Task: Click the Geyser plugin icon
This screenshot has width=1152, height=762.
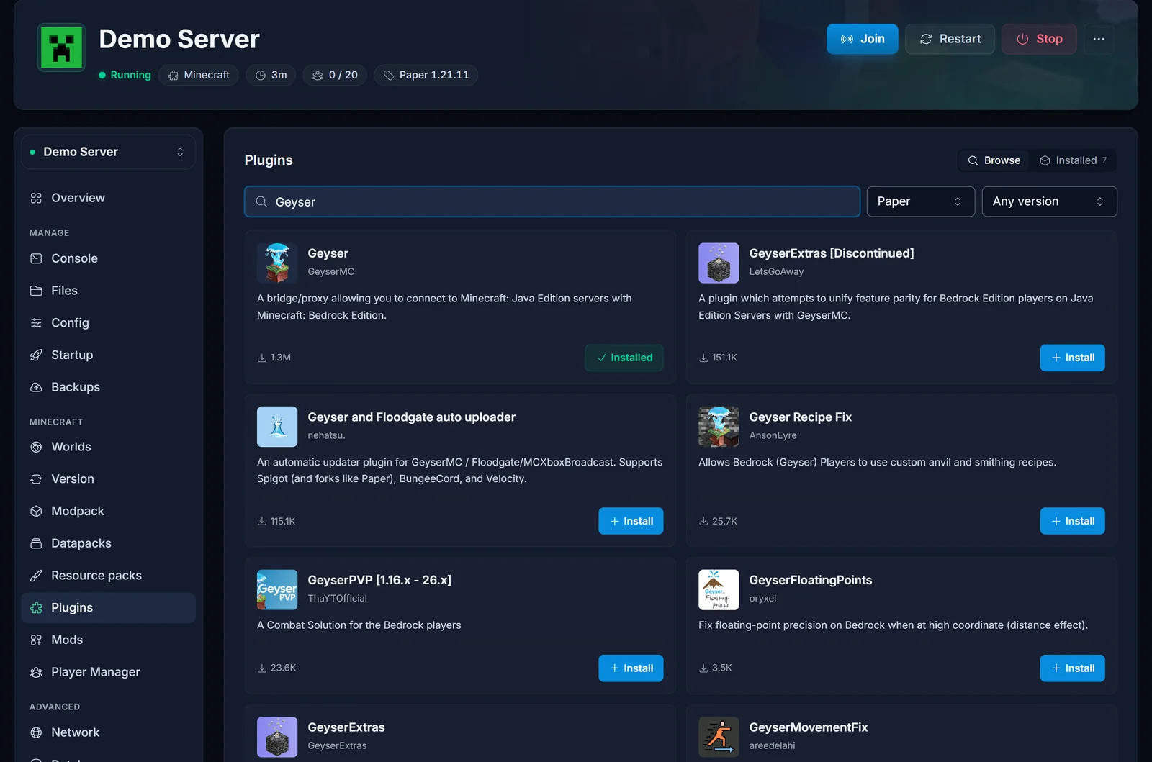Action: coord(277,263)
